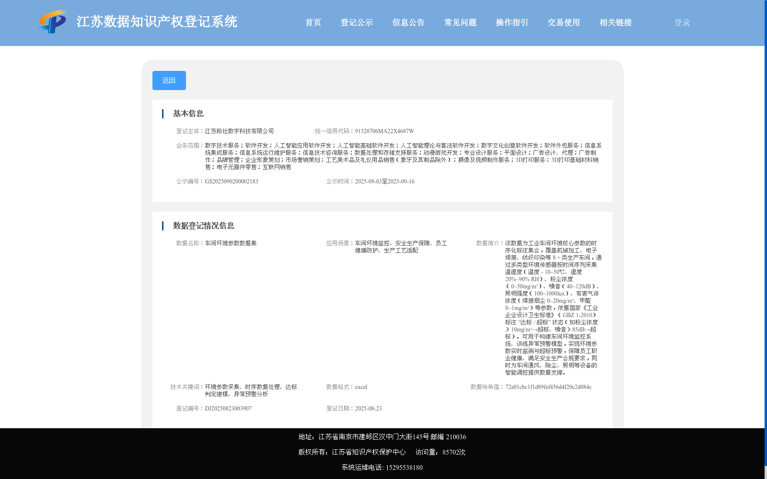
Task: Select company name 江苏粉社数字科技有限公司
Action: (x=239, y=131)
